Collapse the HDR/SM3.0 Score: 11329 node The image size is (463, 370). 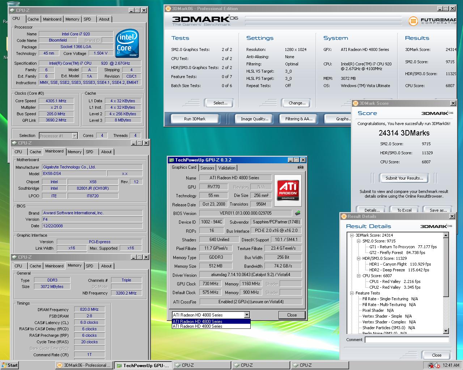(x=359, y=258)
